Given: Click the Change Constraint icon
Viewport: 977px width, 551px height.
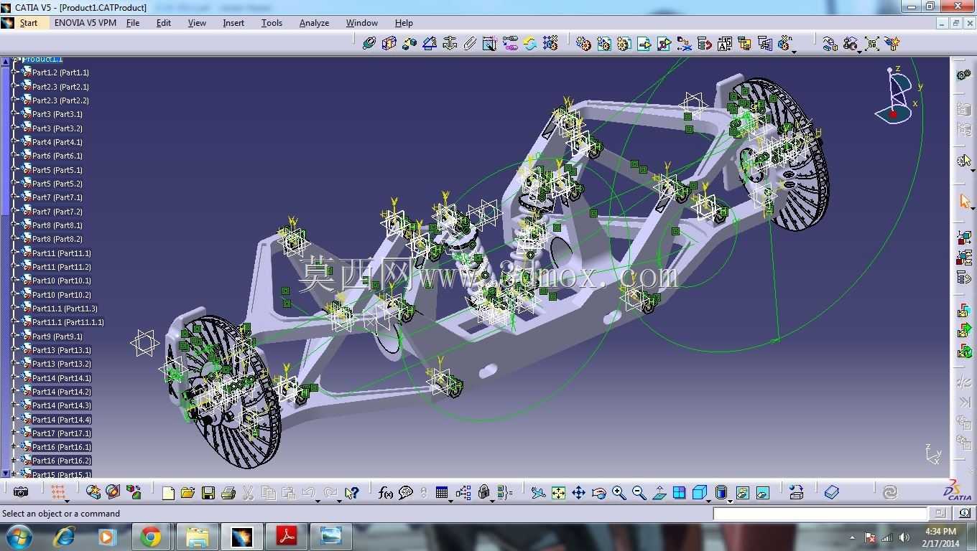Looking at the screenshot, I should point(530,44).
